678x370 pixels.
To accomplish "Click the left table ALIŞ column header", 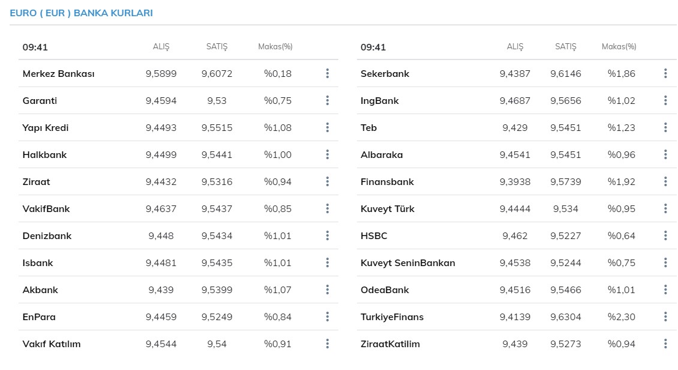I will click(161, 47).
